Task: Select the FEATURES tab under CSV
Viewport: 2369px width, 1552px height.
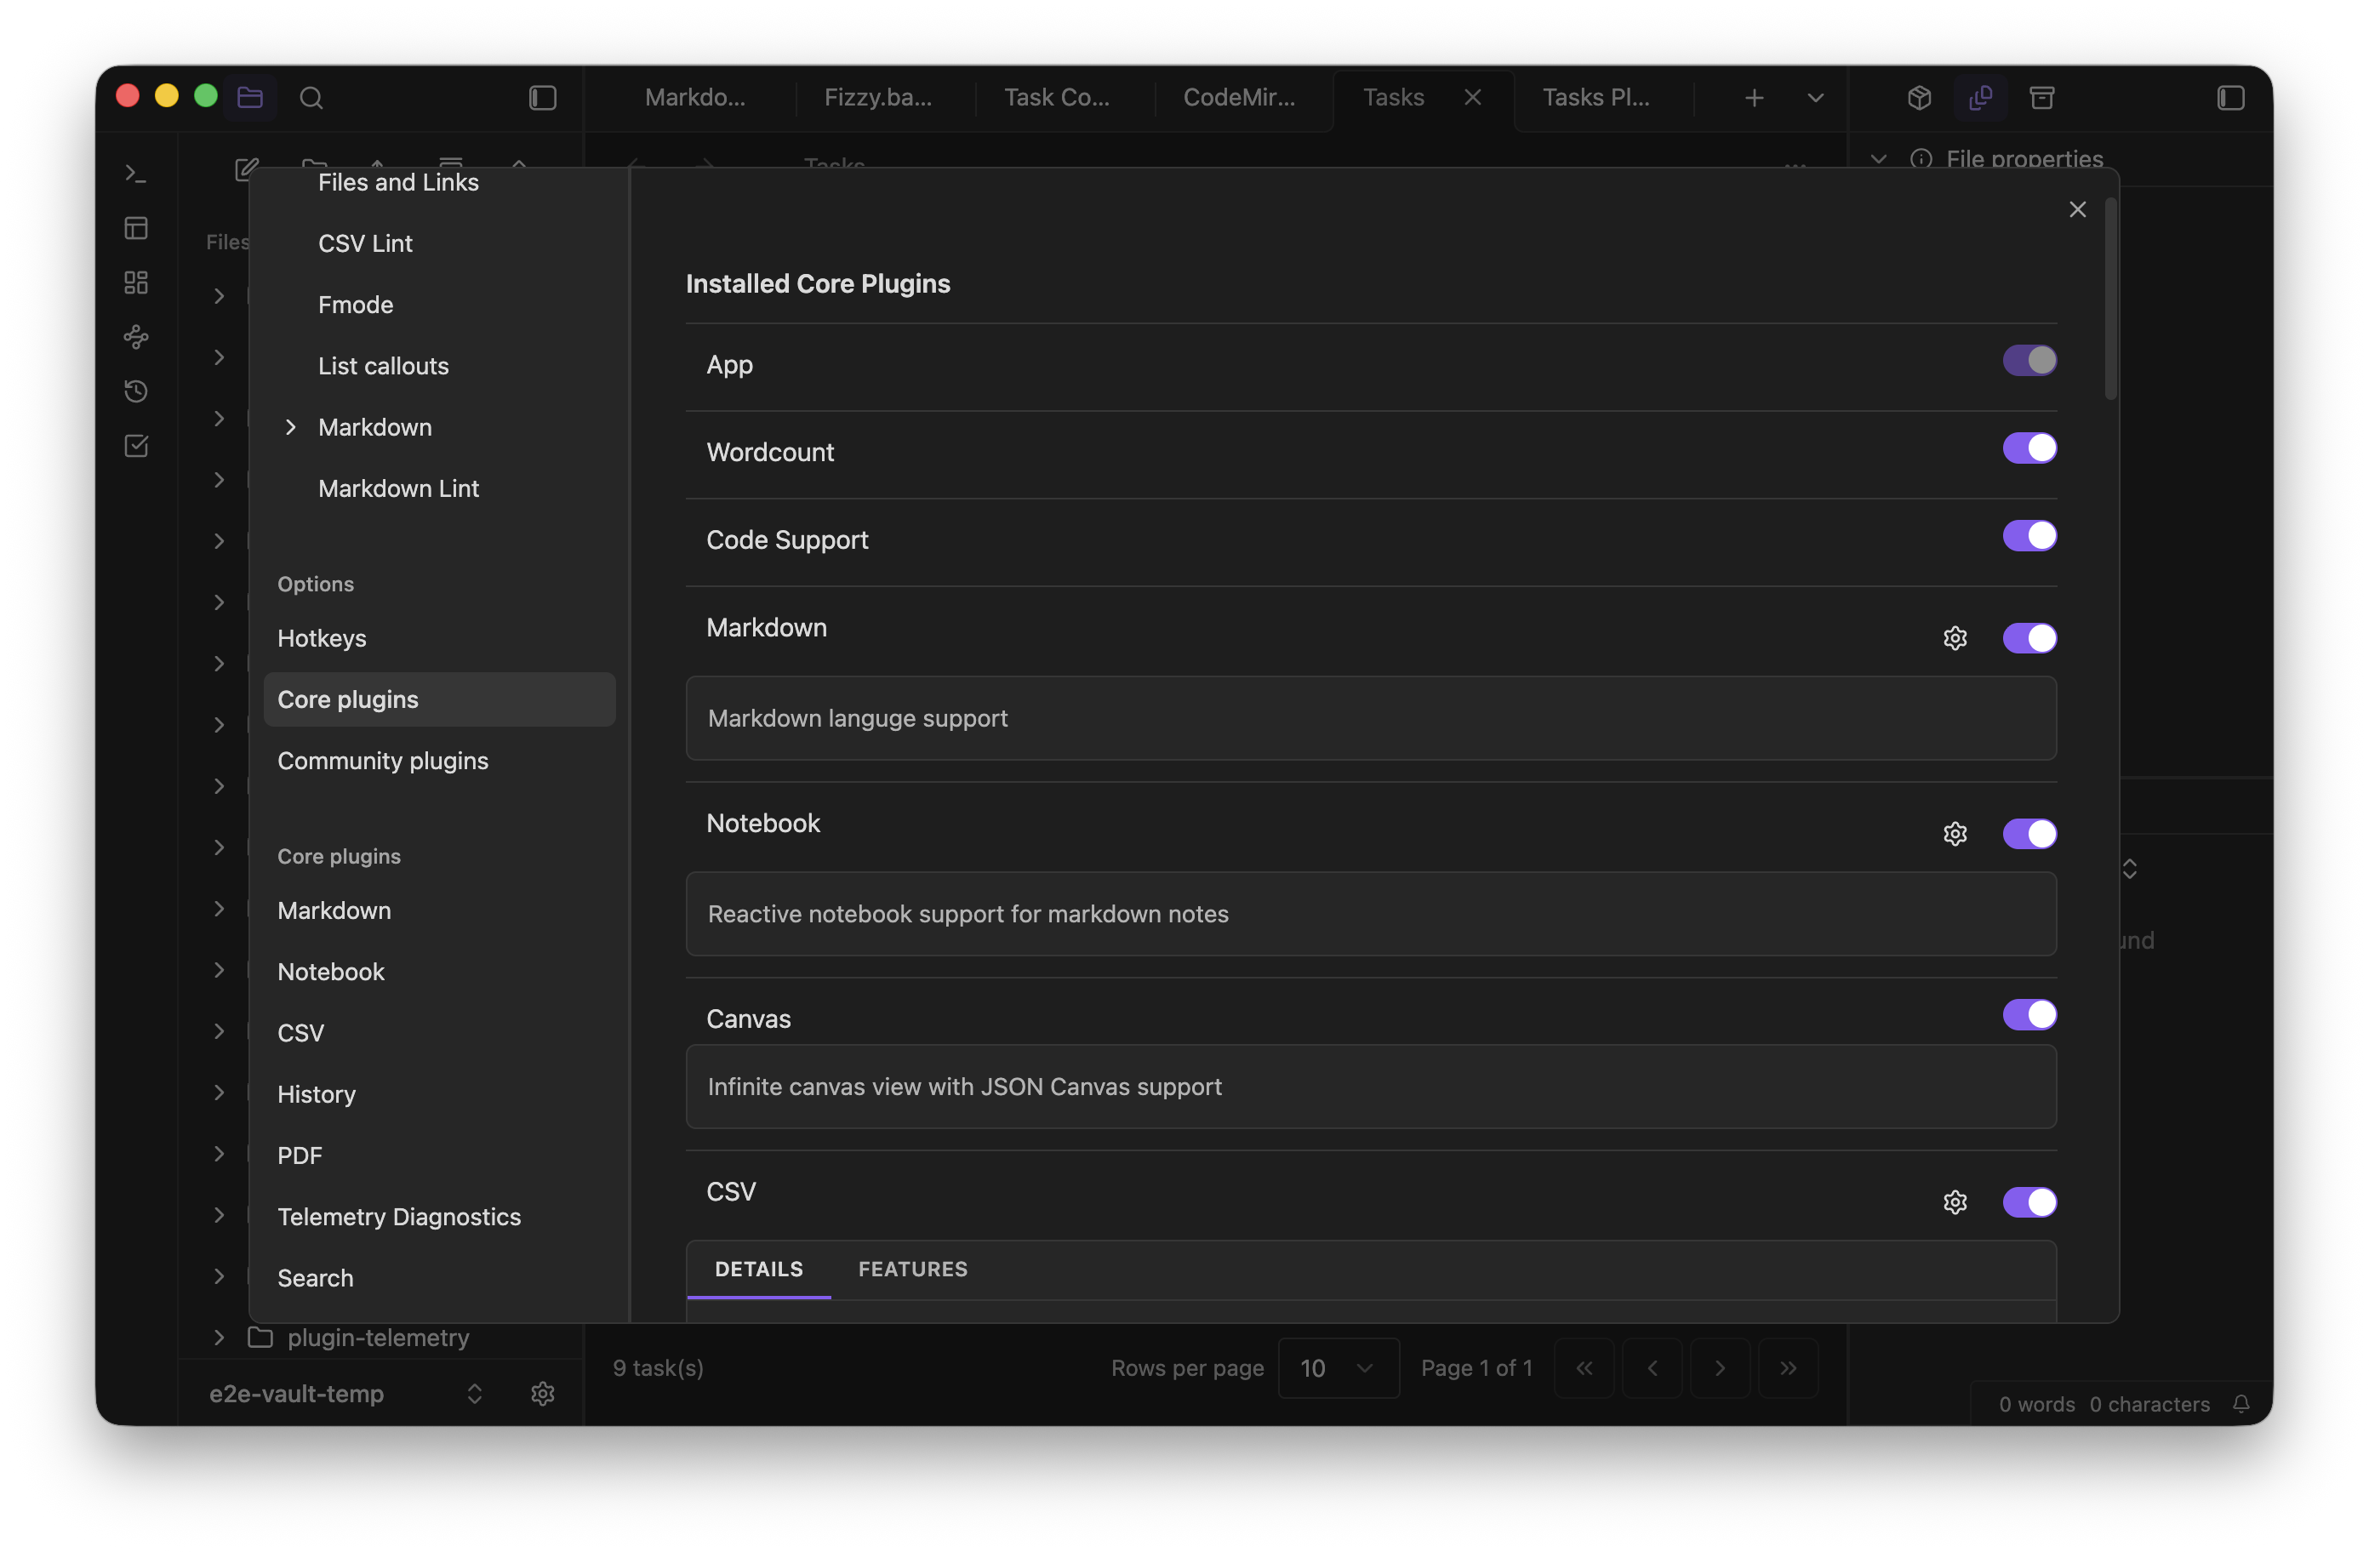Action: tap(913, 1270)
